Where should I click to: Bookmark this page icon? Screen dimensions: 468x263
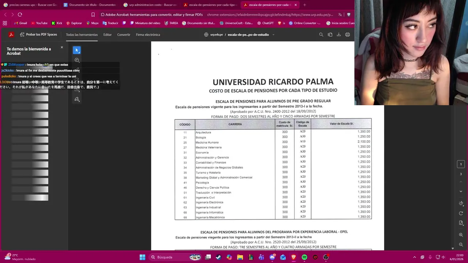(x=93, y=15)
